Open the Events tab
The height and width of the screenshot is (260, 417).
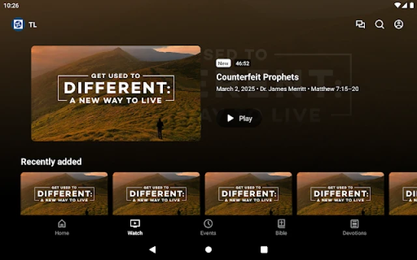point(208,227)
